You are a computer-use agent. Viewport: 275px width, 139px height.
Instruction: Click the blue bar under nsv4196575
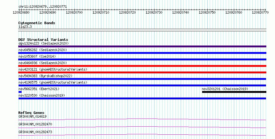[x=142, y=85]
